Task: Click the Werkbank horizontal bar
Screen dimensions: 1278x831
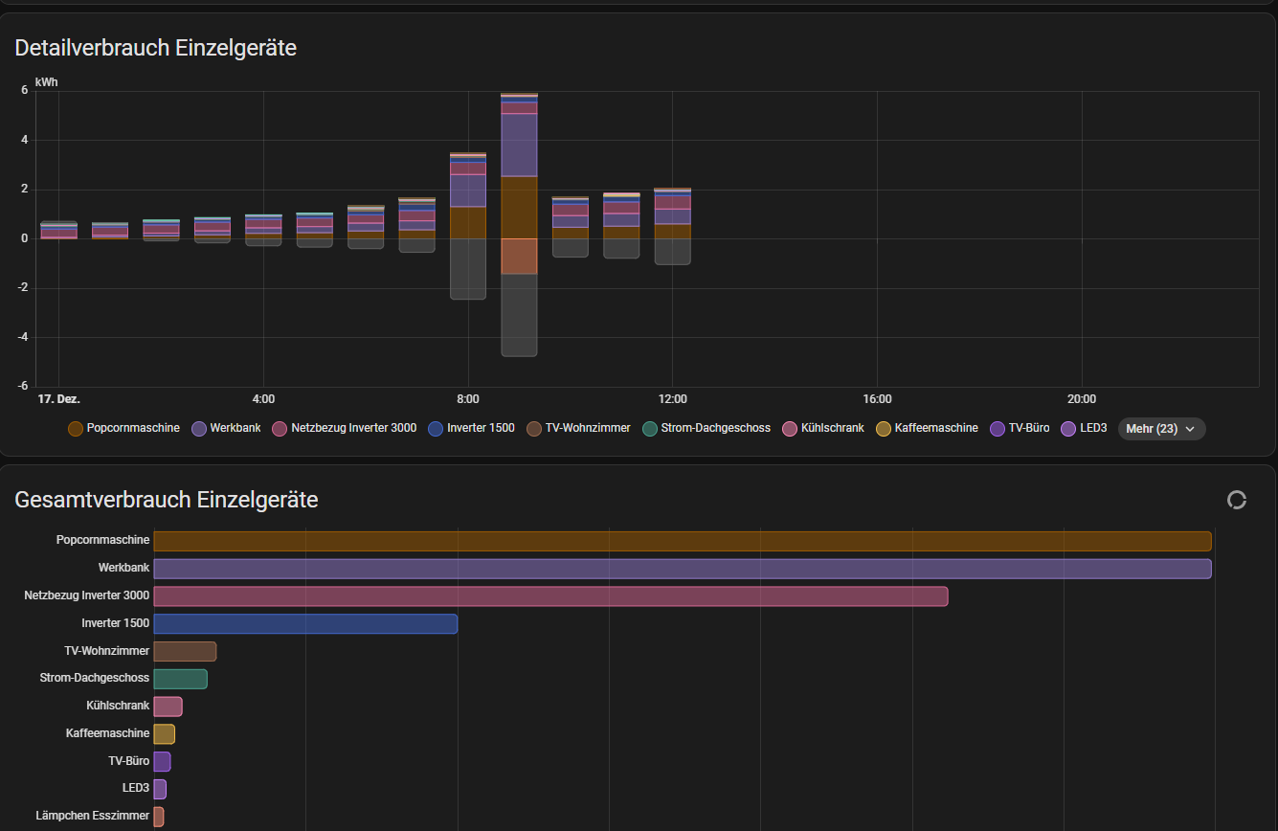Action: (x=683, y=569)
